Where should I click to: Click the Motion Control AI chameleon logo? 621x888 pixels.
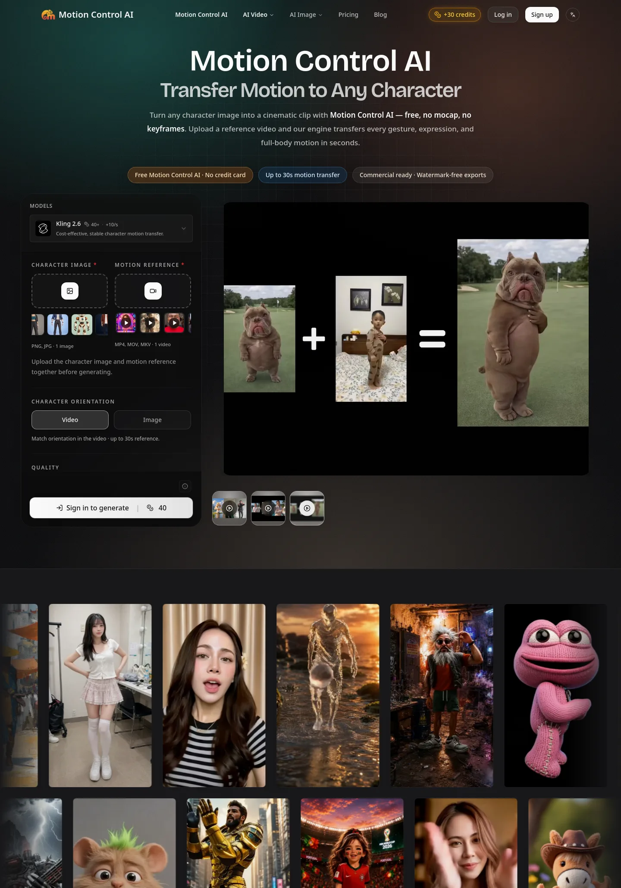coord(48,15)
